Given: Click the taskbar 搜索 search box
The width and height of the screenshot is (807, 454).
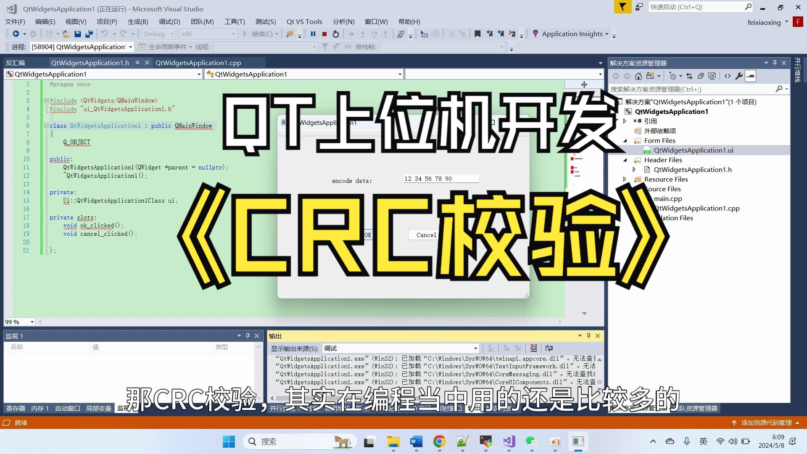Looking at the screenshot, I should tap(300, 441).
